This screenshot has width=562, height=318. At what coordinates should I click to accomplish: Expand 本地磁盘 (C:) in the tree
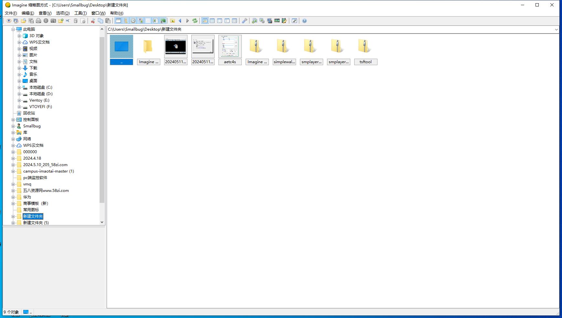coord(19,87)
